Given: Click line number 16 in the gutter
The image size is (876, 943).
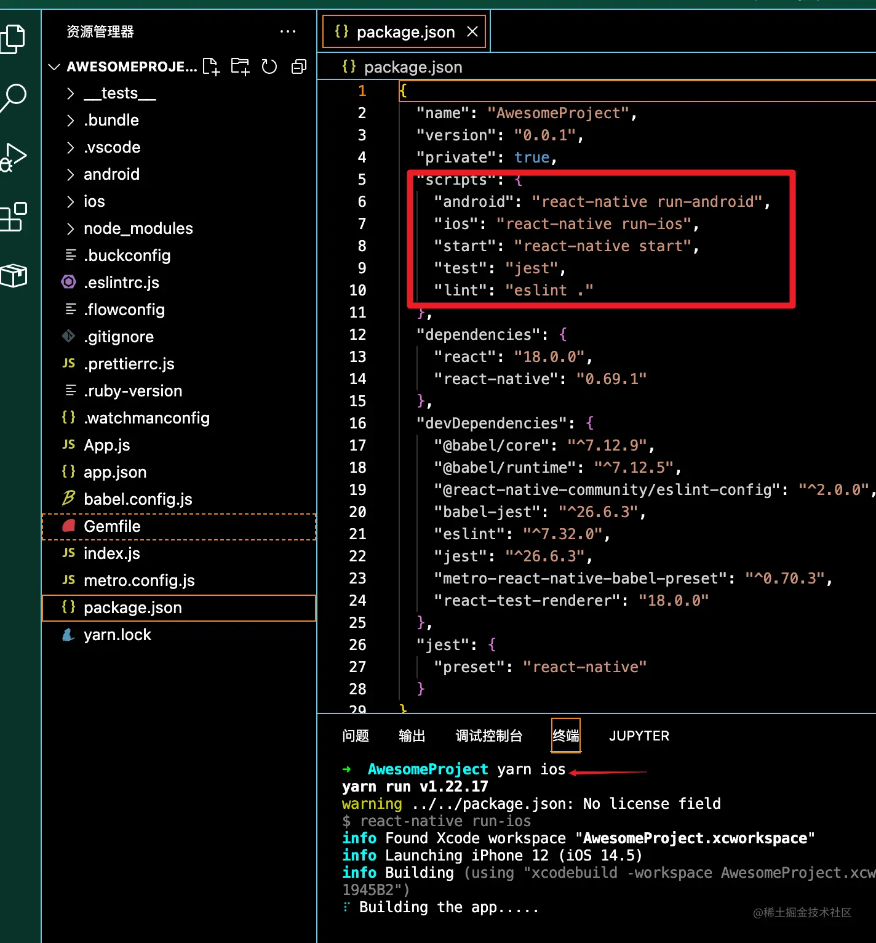Looking at the screenshot, I should (x=357, y=423).
